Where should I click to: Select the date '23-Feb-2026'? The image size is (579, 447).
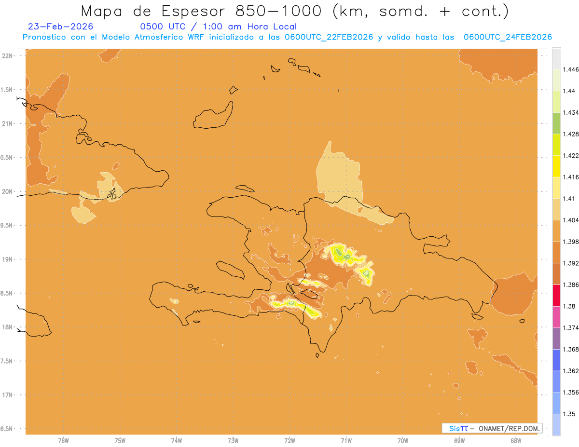61,27
